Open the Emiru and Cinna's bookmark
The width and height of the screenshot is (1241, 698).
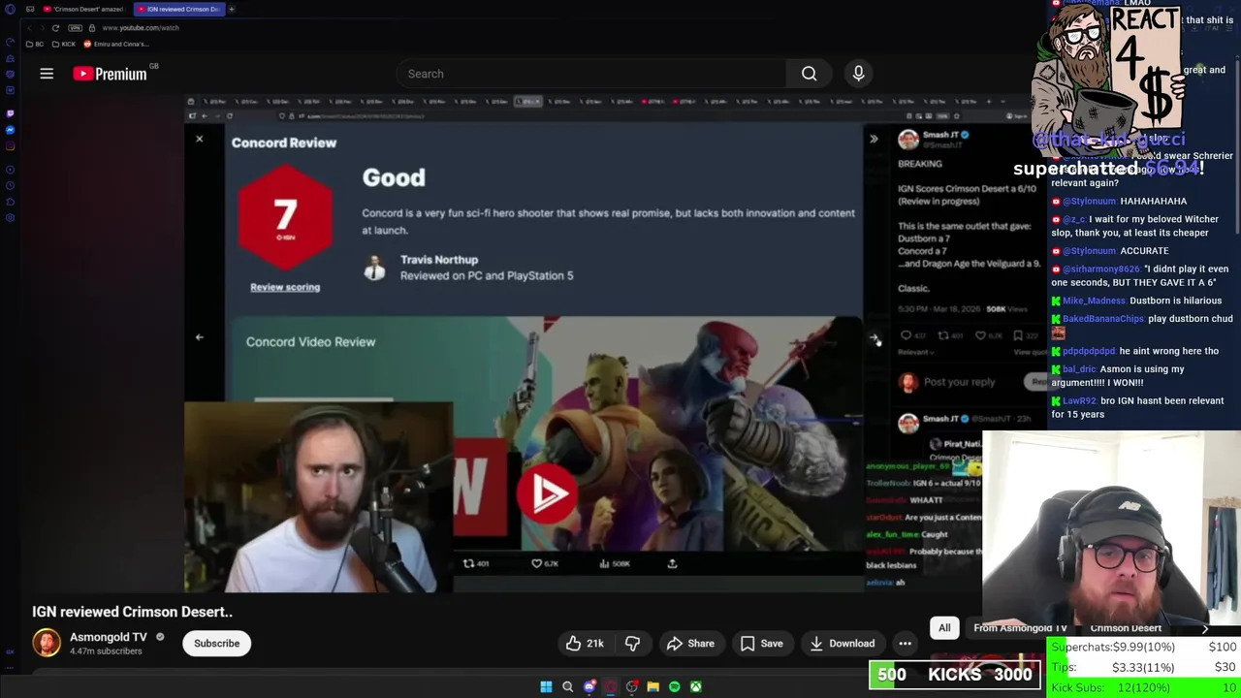click(115, 44)
